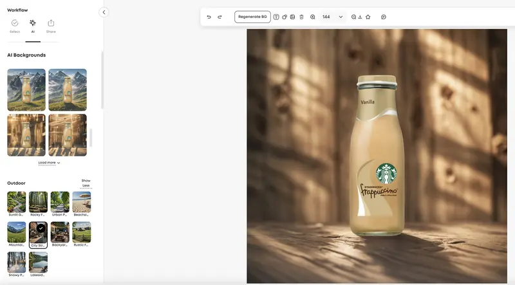Collapse the left sidebar with the chevron

pos(104,12)
